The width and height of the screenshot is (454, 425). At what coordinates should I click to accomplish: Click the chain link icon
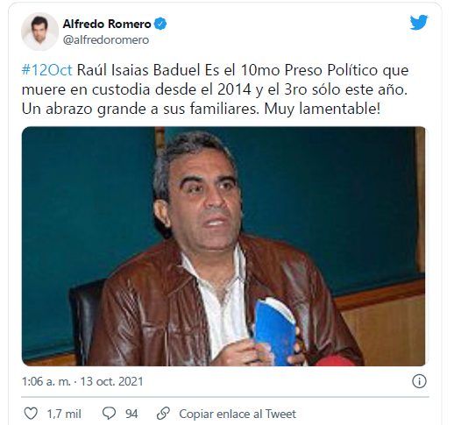163,414
